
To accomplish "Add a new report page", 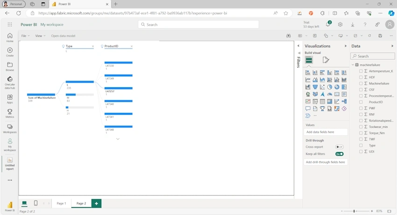I will pos(96,203).
